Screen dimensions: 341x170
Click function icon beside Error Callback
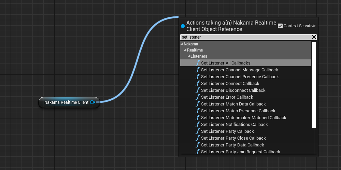198,97
